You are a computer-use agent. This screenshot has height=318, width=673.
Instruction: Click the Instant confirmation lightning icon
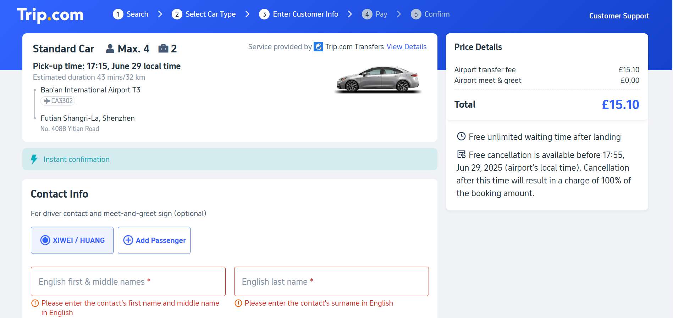pyautogui.click(x=34, y=159)
